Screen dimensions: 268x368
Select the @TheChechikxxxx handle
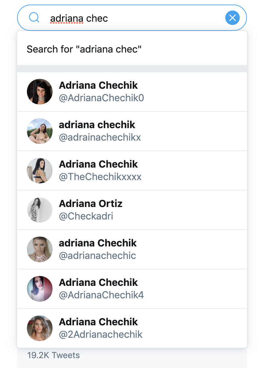pos(100,177)
